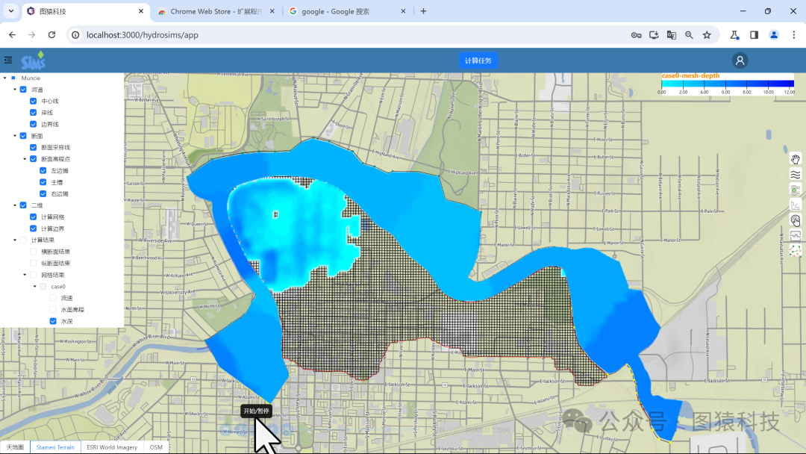Uncheck the 水深 result checkbox
The height and width of the screenshot is (454, 806).
(53, 321)
